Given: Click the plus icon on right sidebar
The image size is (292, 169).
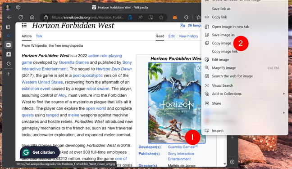Looking at the screenshot, I should [232, 137].
